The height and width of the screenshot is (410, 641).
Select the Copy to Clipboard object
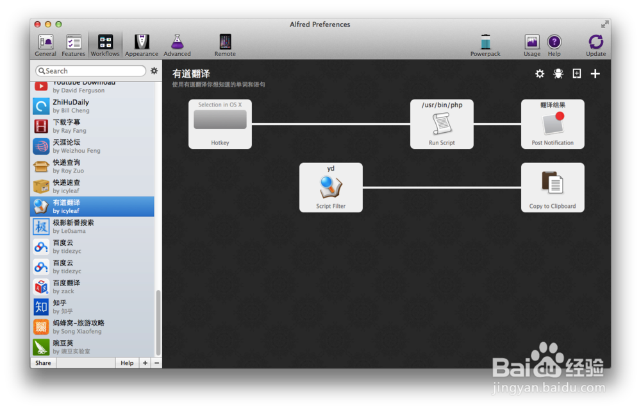tap(553, 187)
